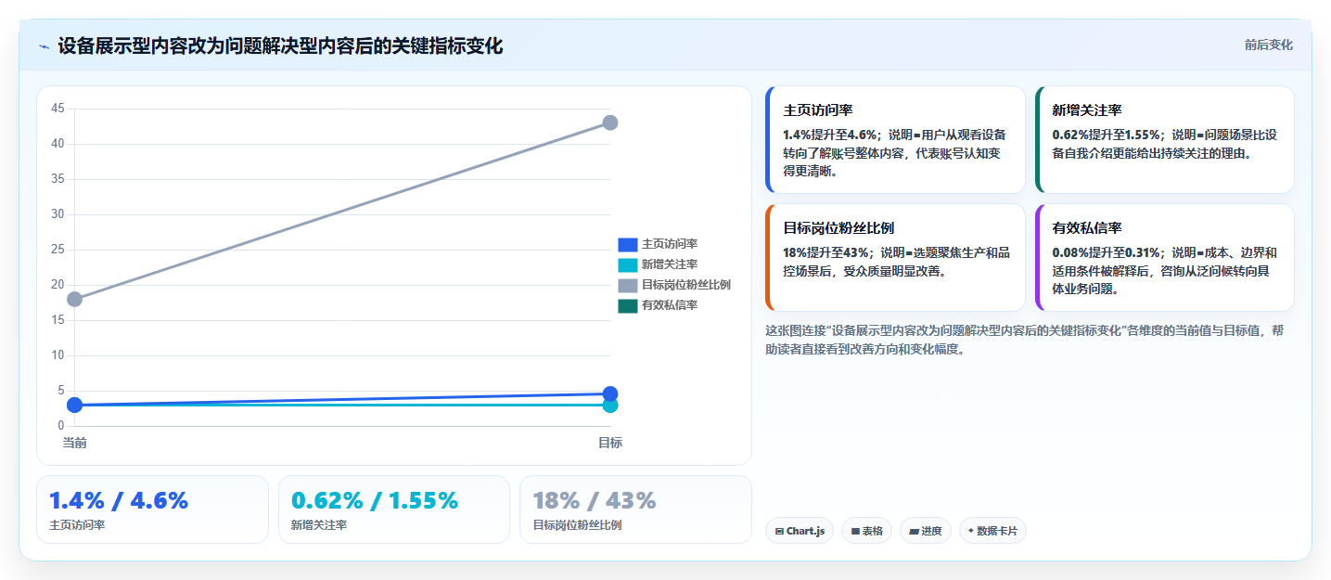This screenshot has width=1331, height=580.
Task: Click the chart title 设备展示型内容改为问题解决型内容后的关键指标变化
Action: (280, 45)
